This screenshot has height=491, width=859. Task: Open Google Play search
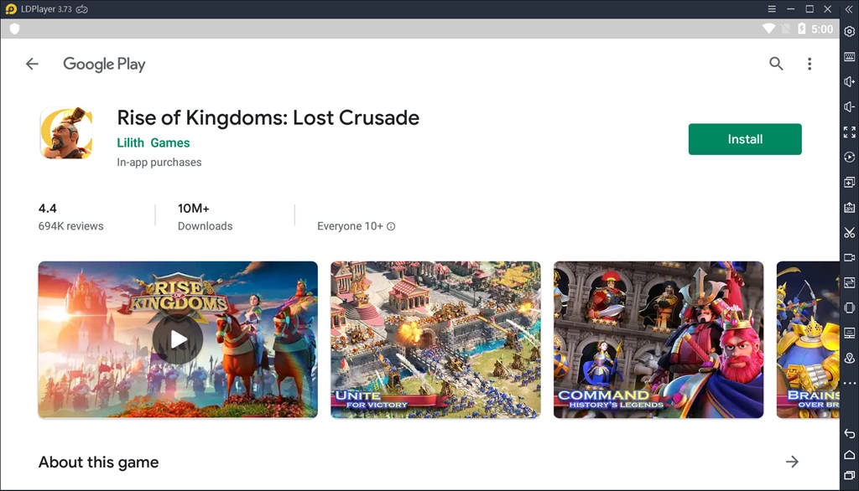[x=776, y=63]
